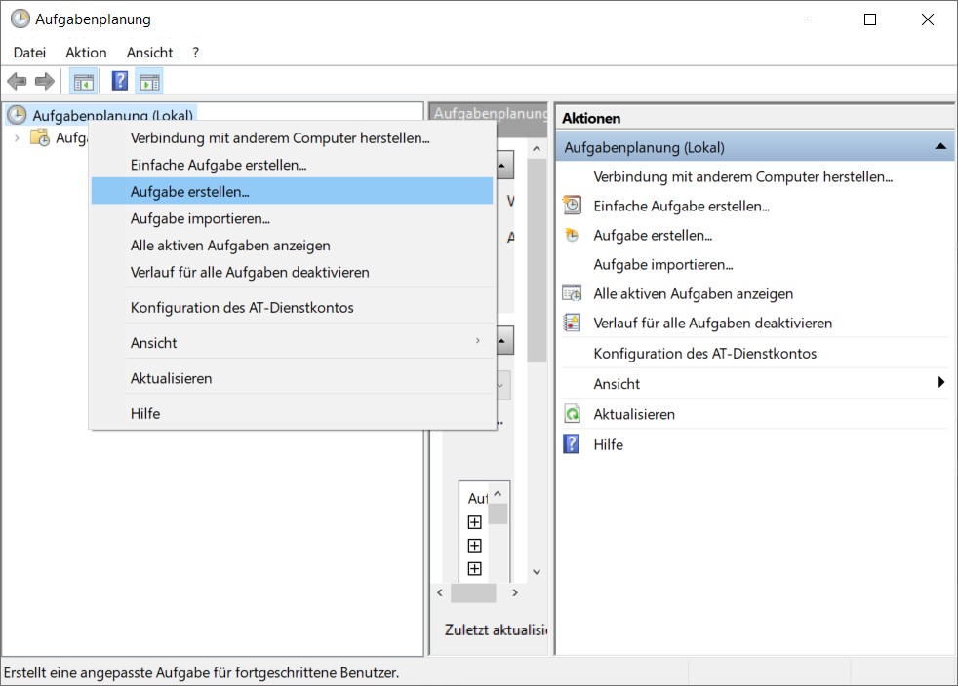
Task: Choose 'Aufgabe importieren...' from the context menu
Action: pos(200,219)
